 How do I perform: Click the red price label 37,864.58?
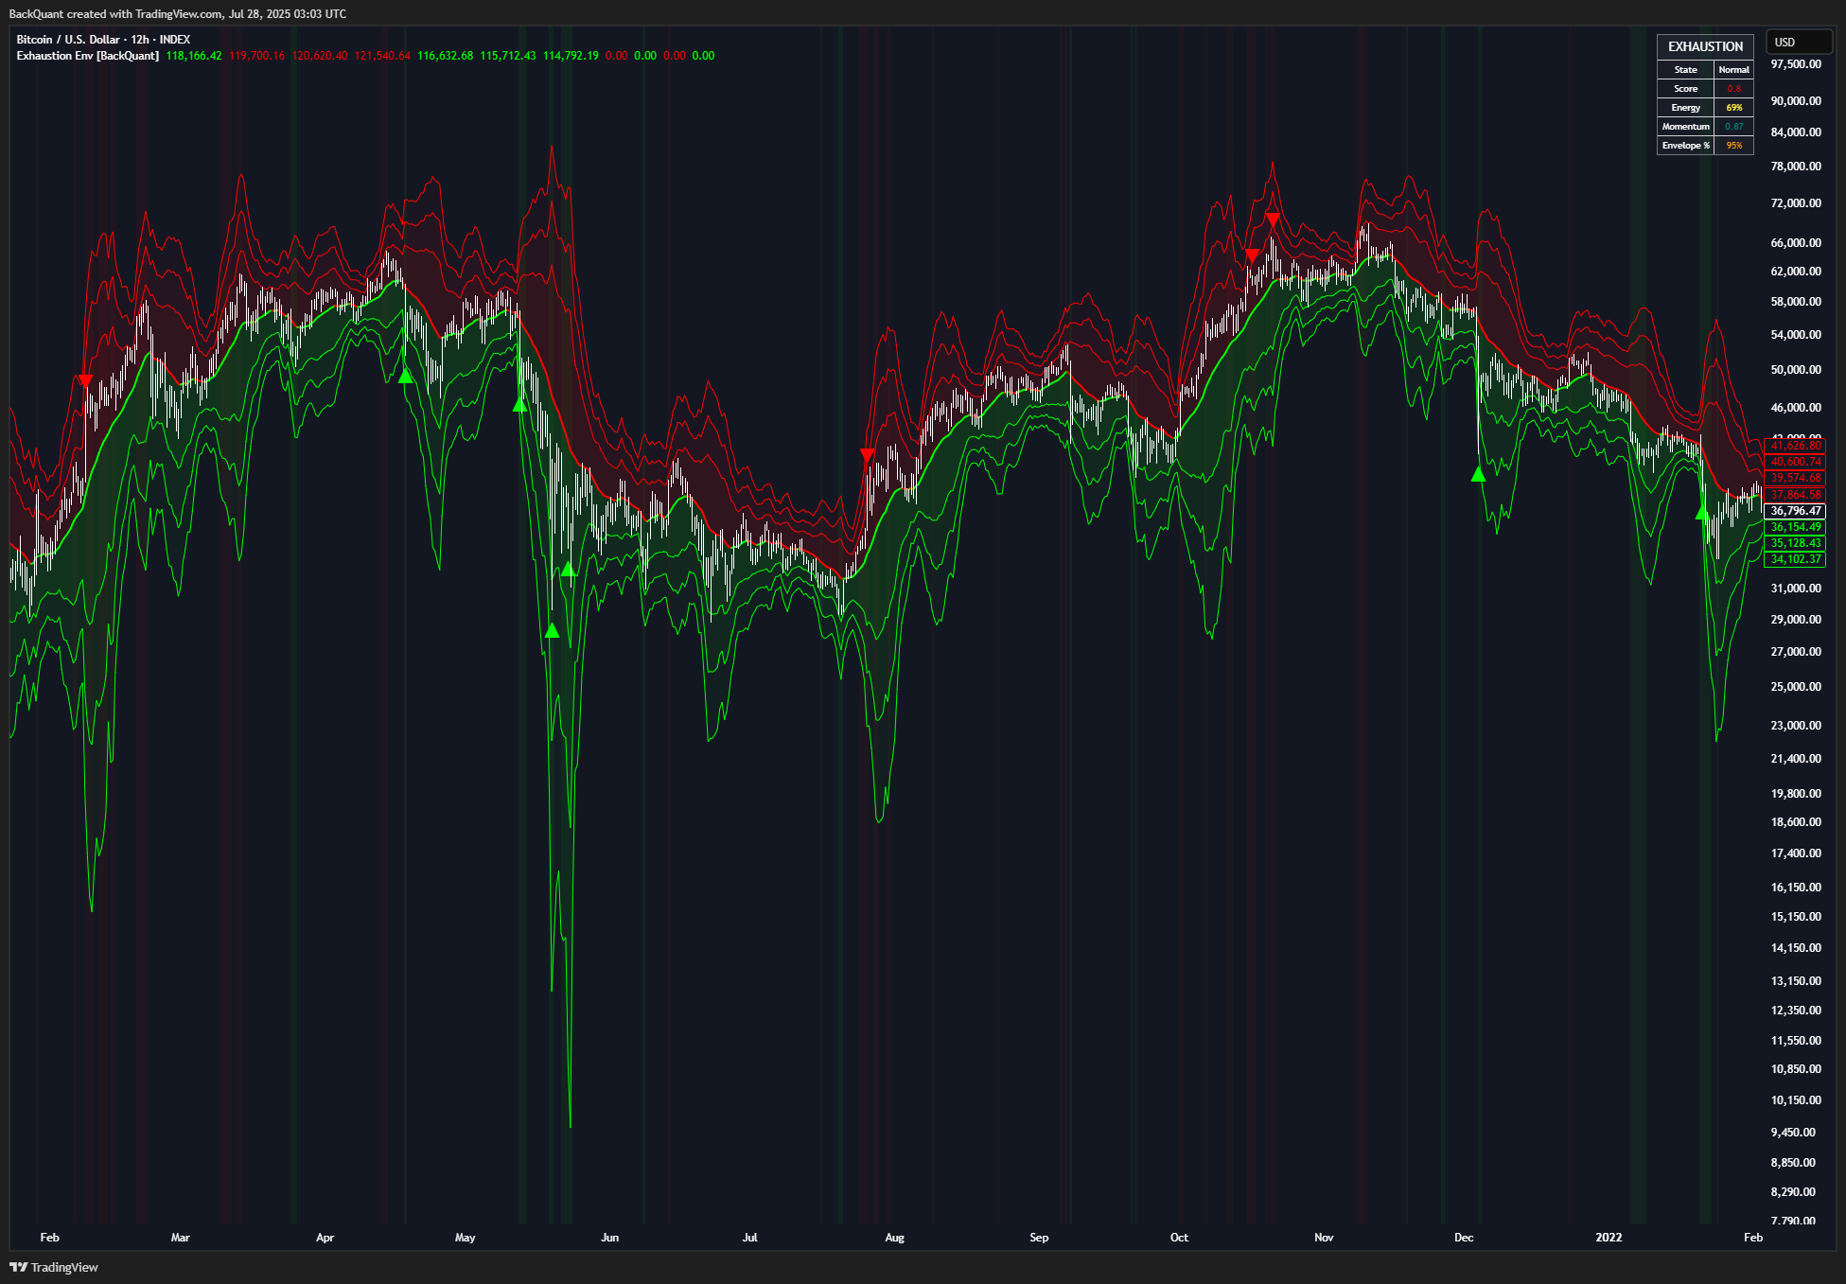[1795, 495]
